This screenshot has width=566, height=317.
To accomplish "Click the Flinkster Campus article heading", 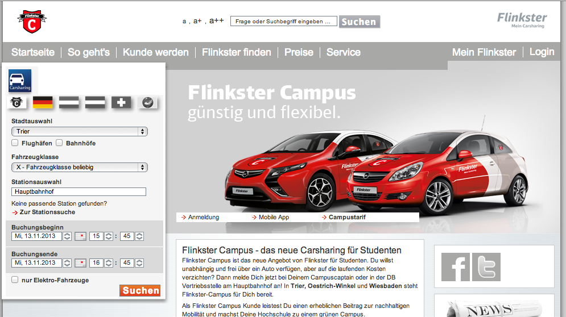I will pyautogui.click(x=292, y=251).
